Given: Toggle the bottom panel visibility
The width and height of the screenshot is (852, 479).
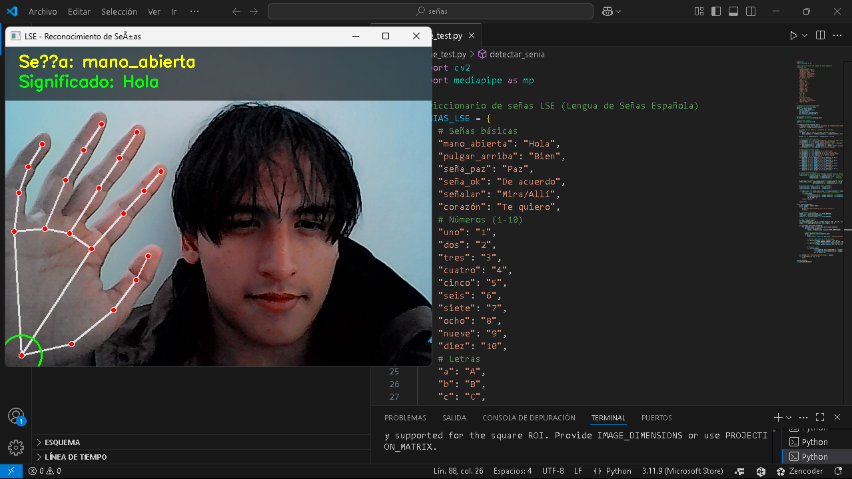Looking at the screenshot, I should (733, 11).
